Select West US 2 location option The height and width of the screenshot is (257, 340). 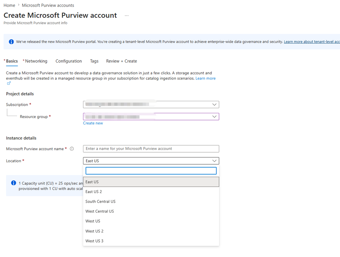click(x=151, y=231)
